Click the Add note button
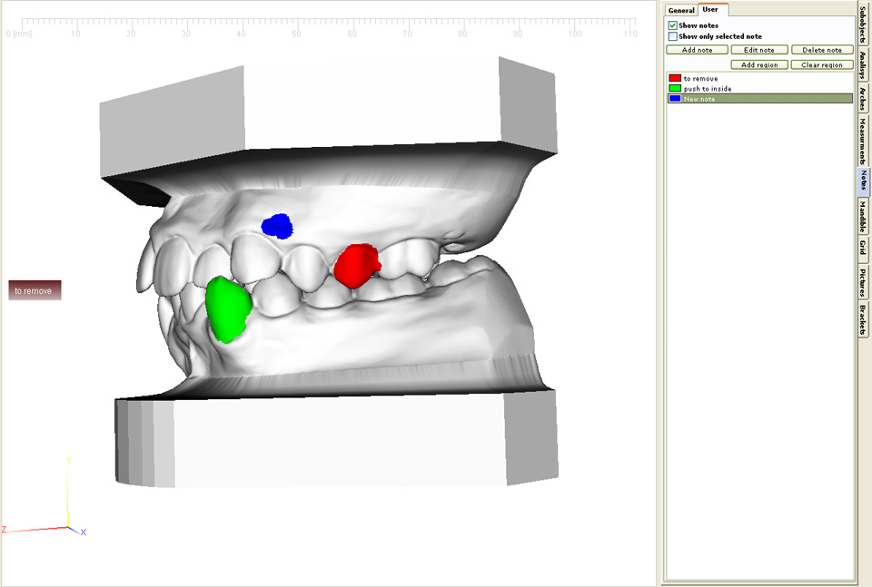 pos(697,50)
